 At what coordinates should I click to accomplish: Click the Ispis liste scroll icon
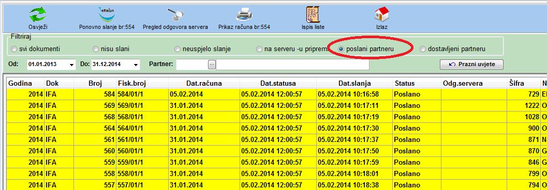313,14
